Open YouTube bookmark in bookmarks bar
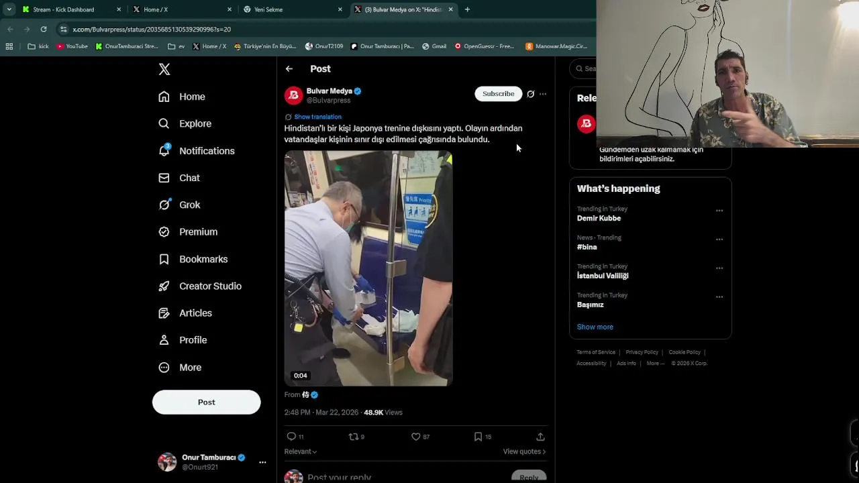The image size is (859, 483). pyautogui.click(x=72, y=46)
